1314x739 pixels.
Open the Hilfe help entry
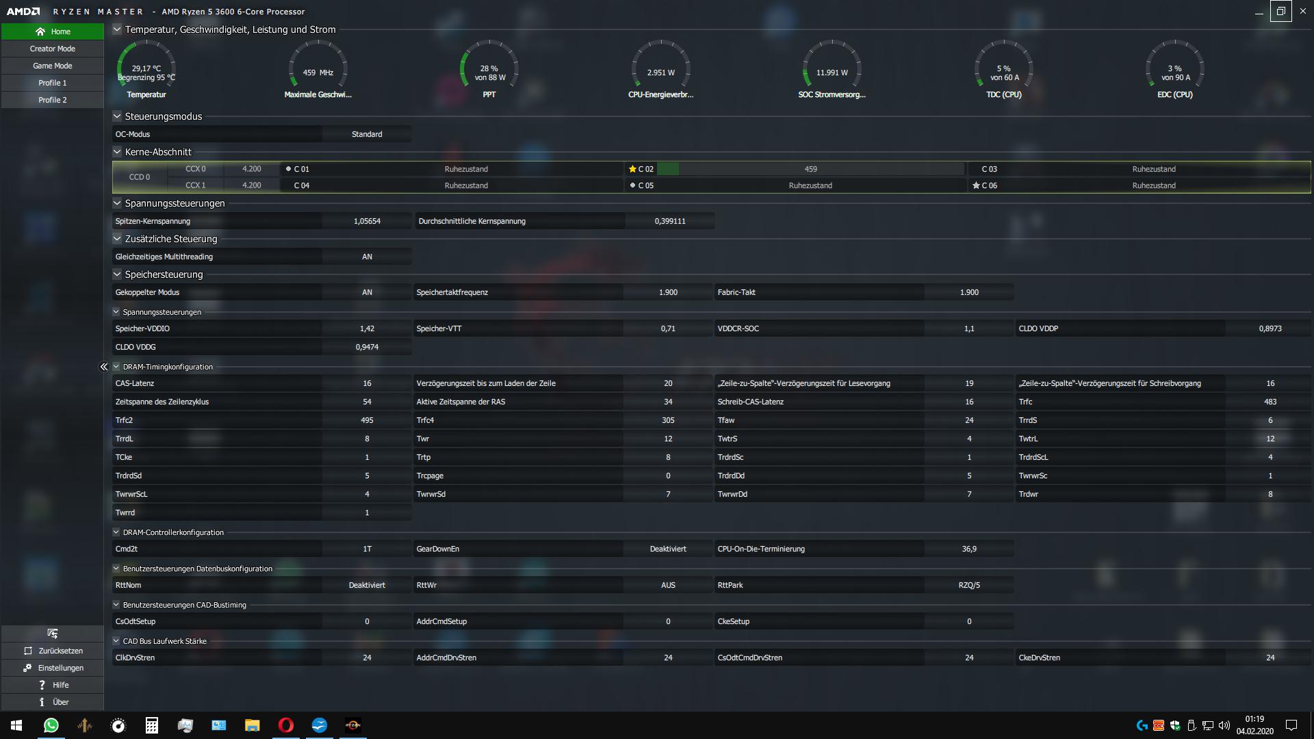pos(53,685)
